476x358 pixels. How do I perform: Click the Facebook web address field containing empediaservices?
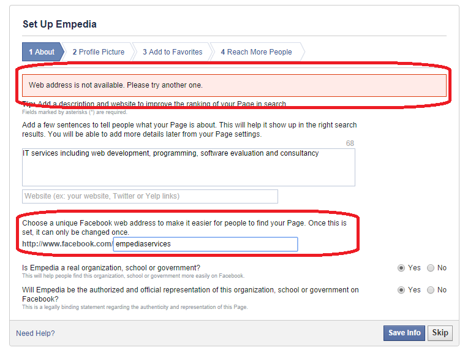coord(205,244)
